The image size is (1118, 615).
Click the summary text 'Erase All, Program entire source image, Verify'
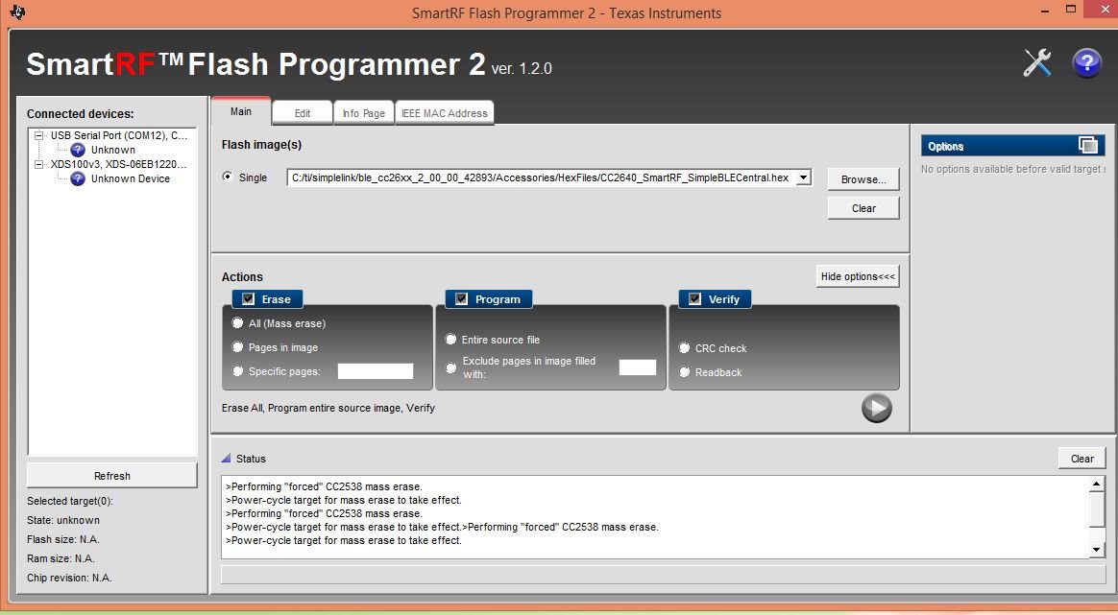click(328, 408)
